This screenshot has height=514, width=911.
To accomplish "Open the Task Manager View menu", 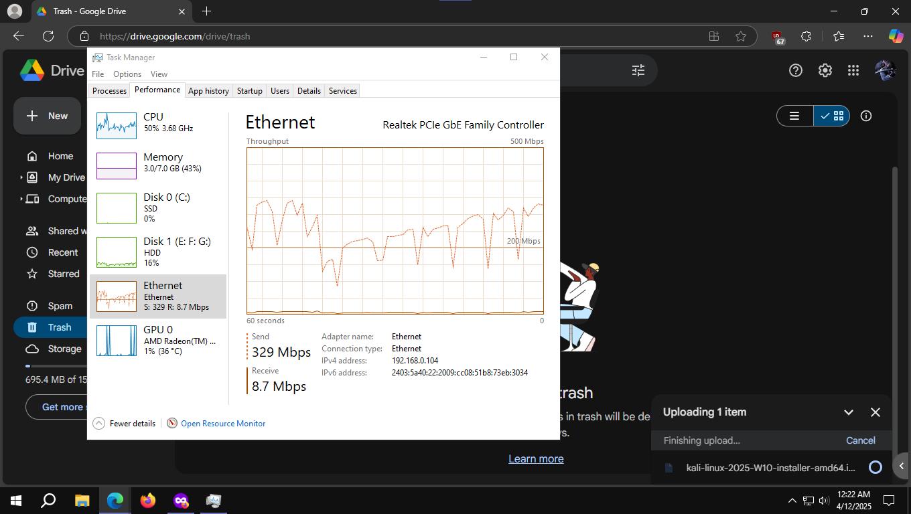I will tap(159, 74).
